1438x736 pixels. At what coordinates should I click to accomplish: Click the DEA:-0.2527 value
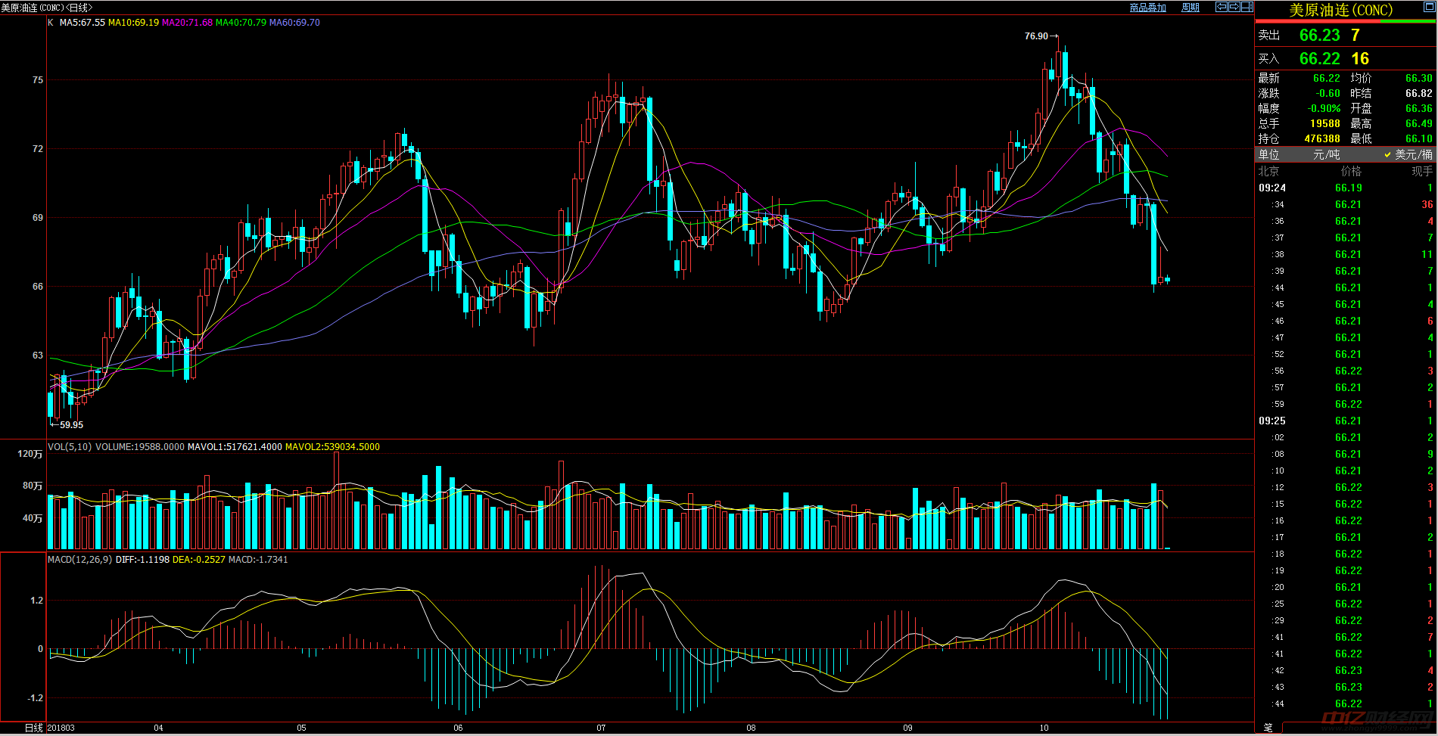click(198, 560)
